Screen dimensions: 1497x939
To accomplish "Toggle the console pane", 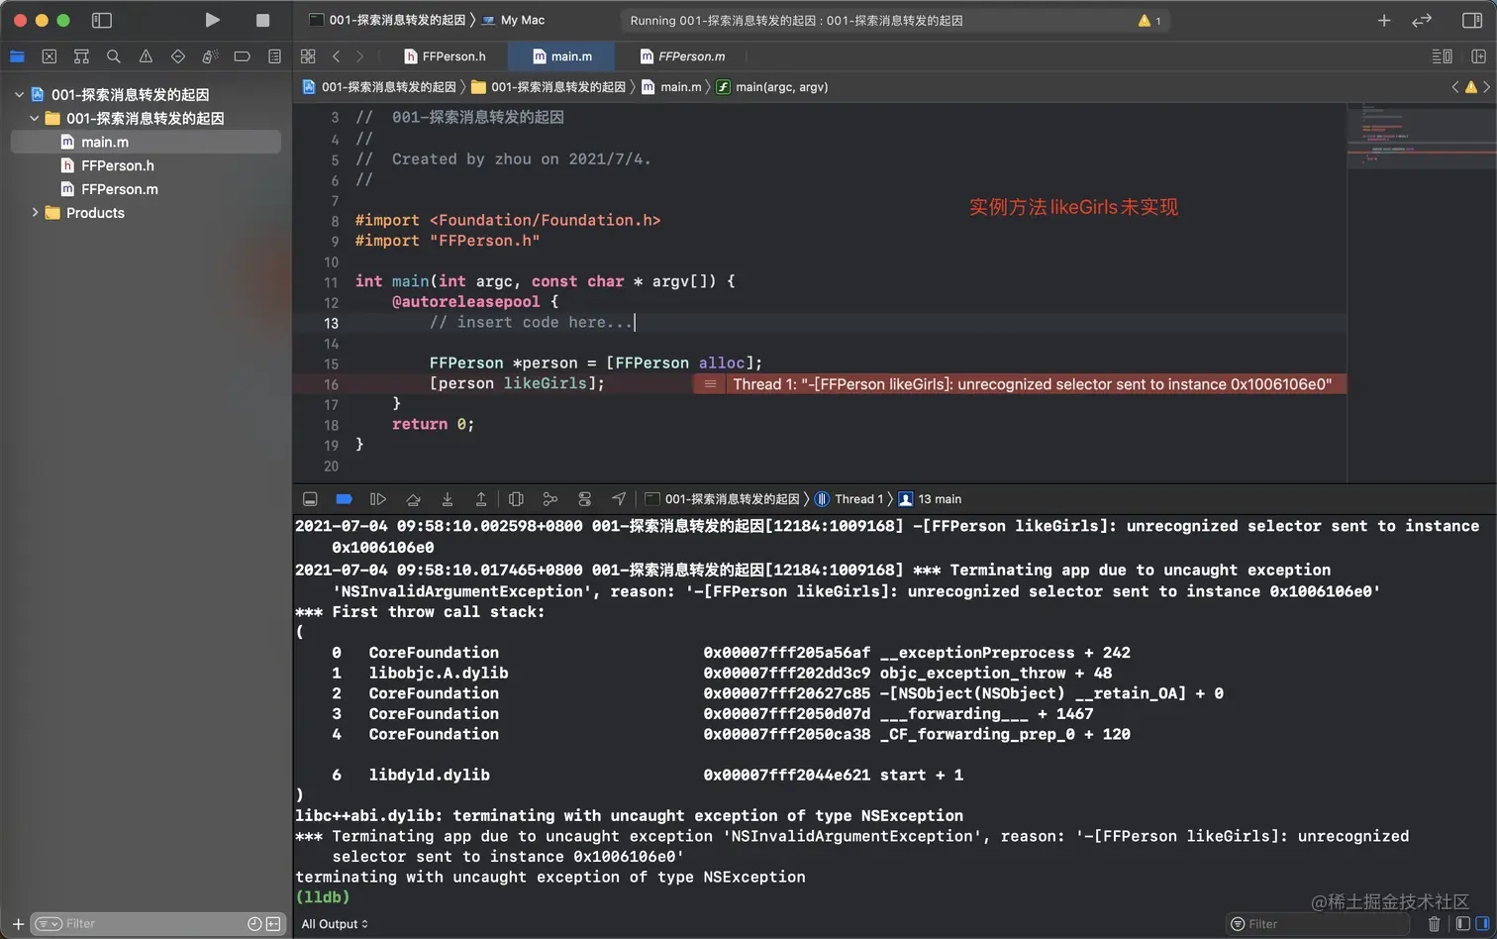I will tap(1482, 924).
